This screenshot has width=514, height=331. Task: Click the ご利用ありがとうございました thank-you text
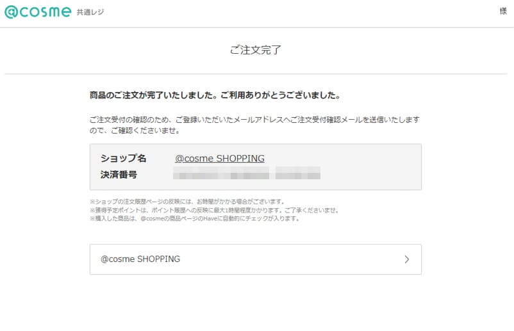click(281, 95)
